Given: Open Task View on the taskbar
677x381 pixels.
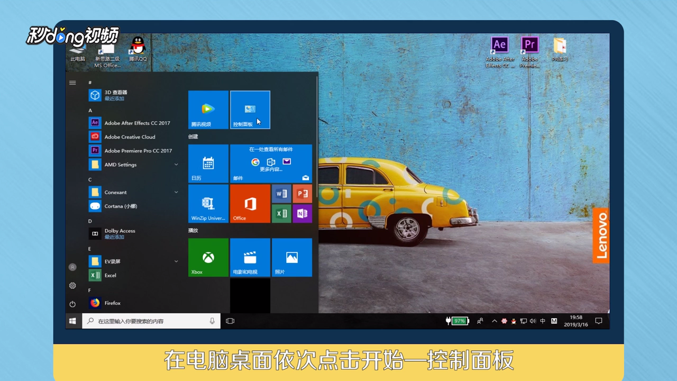Looking at the screenshot, I should pyautogui.click(x=230, y=321).
